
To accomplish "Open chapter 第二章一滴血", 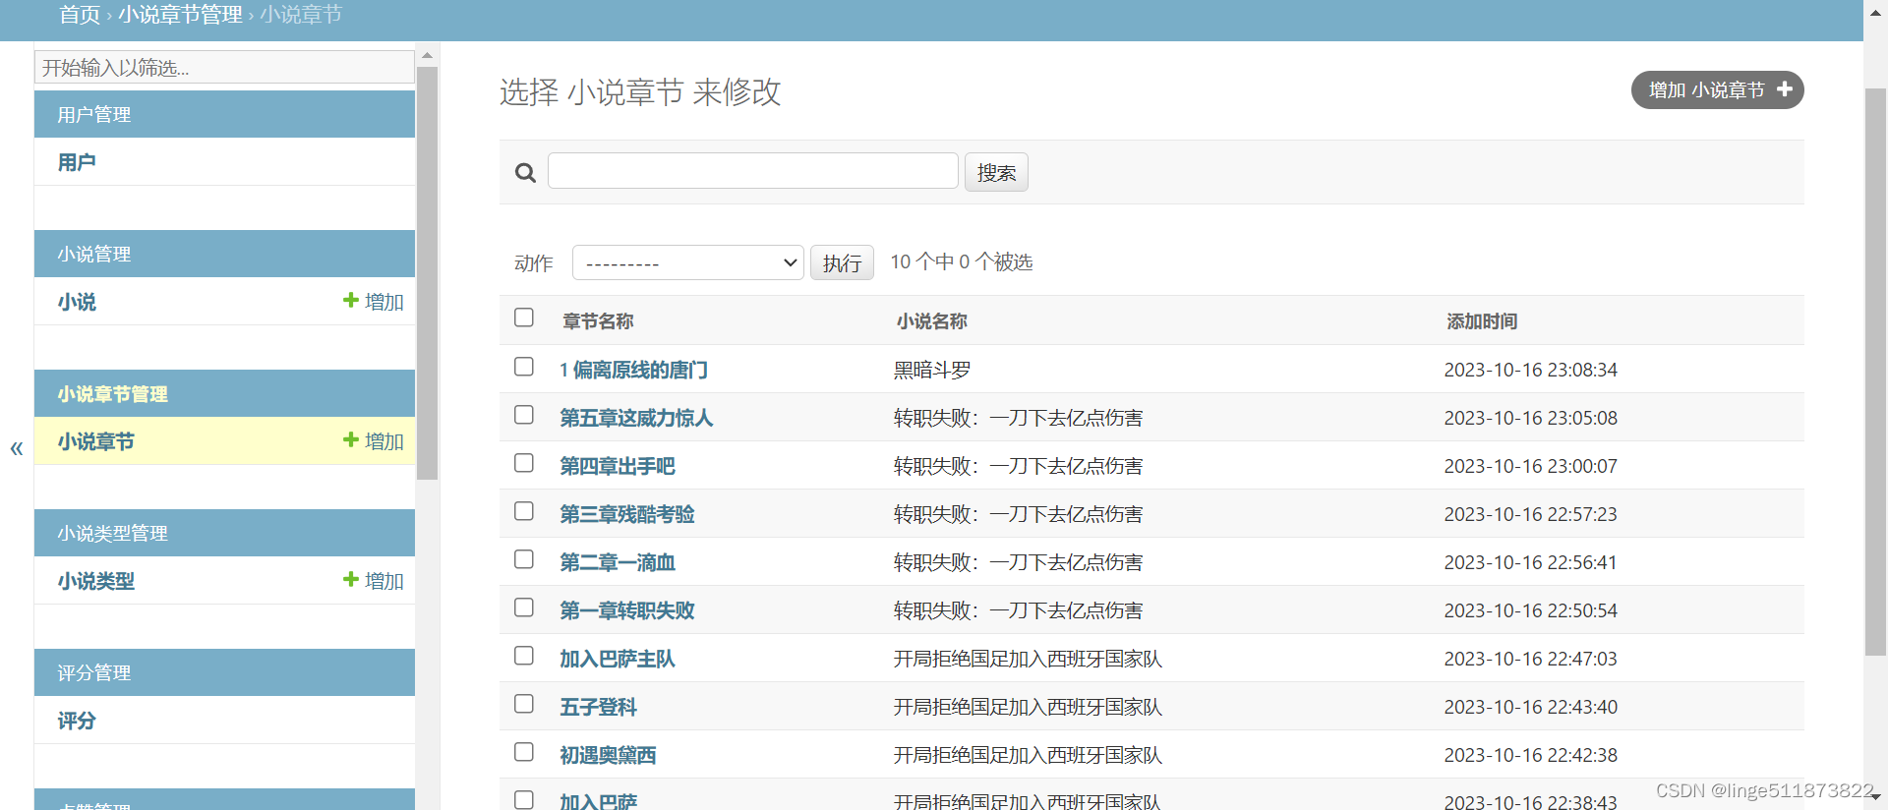I will point(618,562).
